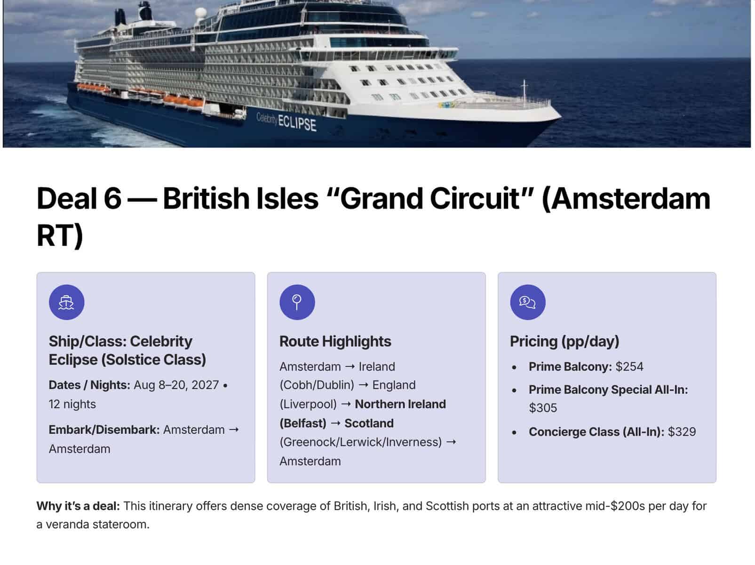The height and width of the screenshot is (565, 755).
Task: Select the 'Embark/Disembark:' label
Action: 104,430
